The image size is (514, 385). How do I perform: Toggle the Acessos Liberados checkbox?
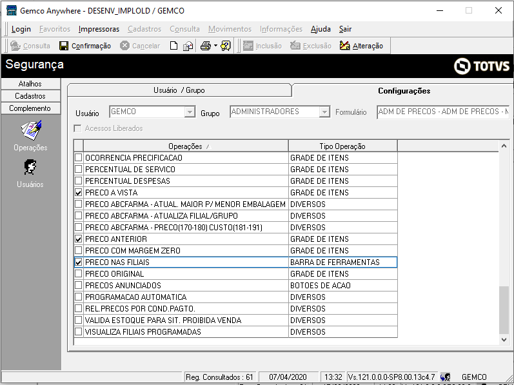click(77, 128)
